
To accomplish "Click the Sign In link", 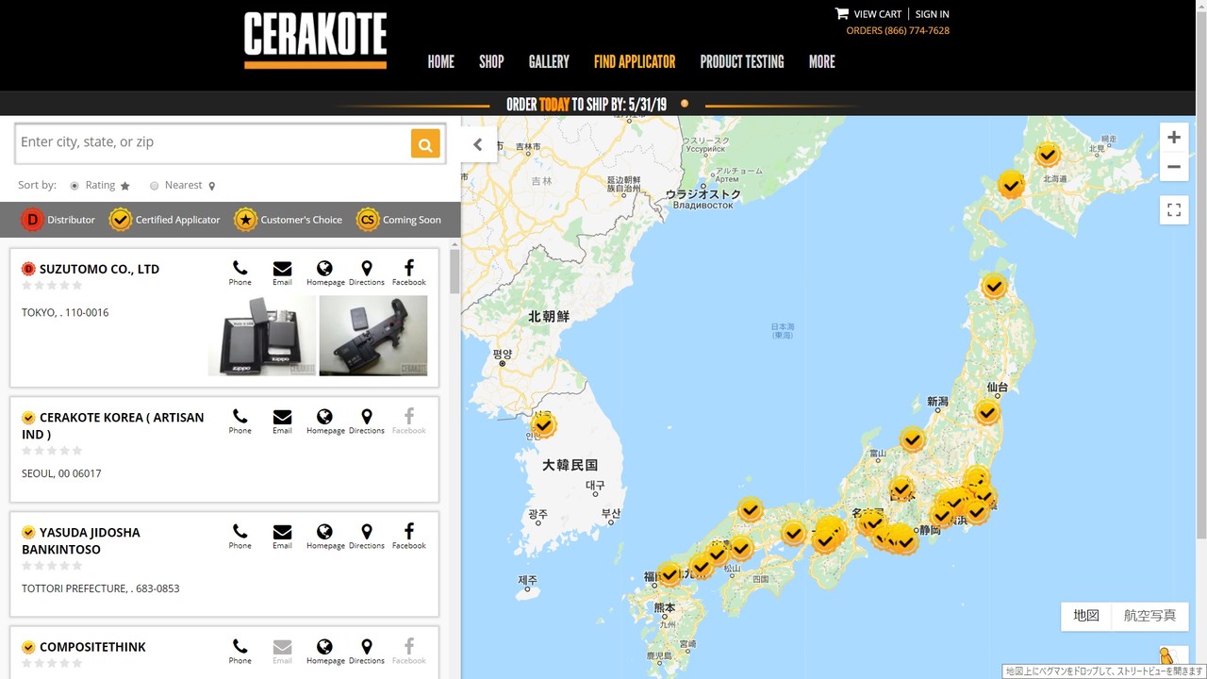I will [933, 14].
